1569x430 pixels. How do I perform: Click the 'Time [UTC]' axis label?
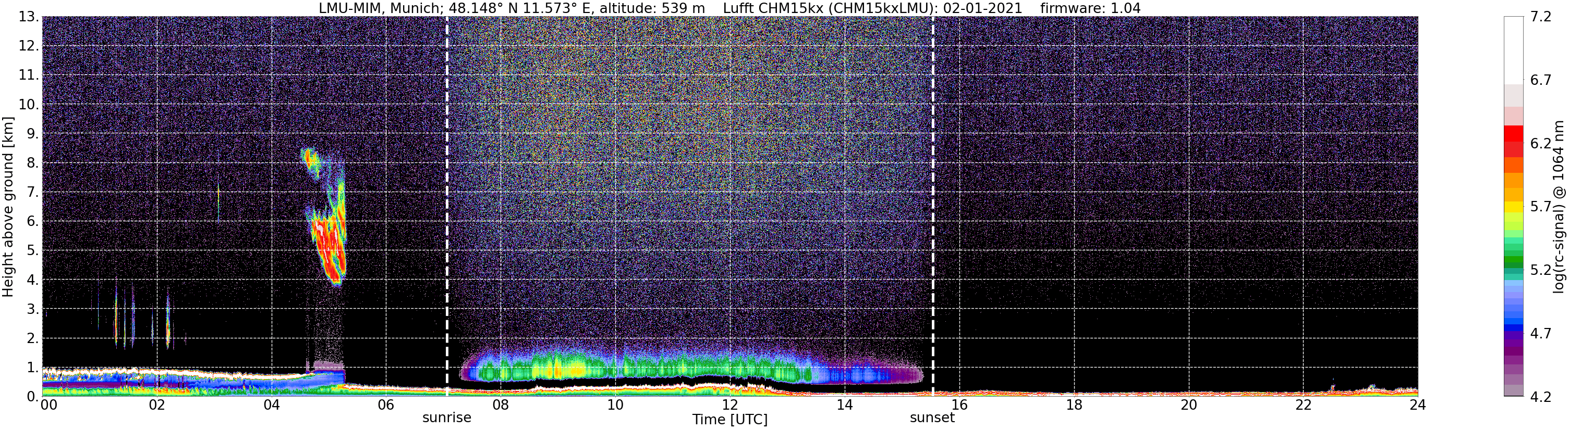[x=729, y=420]
